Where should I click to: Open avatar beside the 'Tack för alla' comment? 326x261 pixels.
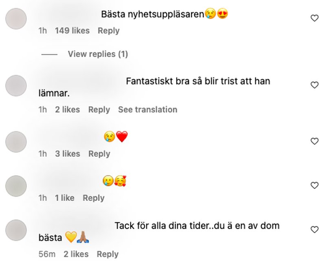tap(16, 230)
